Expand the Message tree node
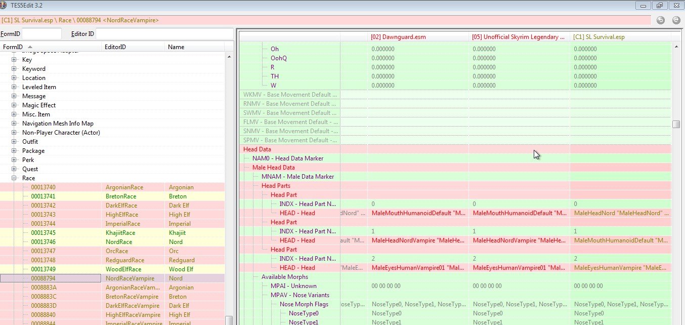 pos(14,96)
